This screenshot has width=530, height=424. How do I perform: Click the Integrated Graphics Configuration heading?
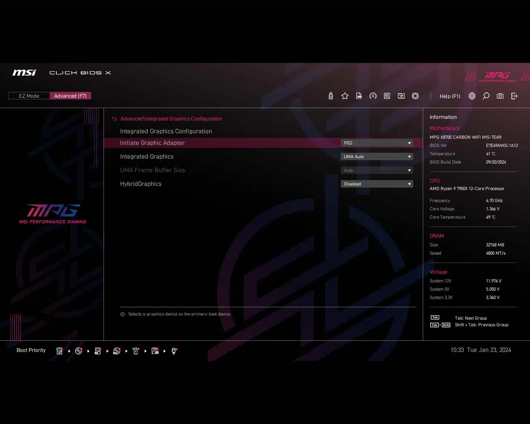(x=166, y=131)
